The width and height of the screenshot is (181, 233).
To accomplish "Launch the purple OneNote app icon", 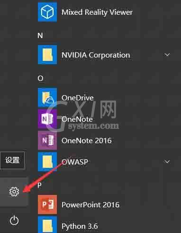I will point(47,119).
